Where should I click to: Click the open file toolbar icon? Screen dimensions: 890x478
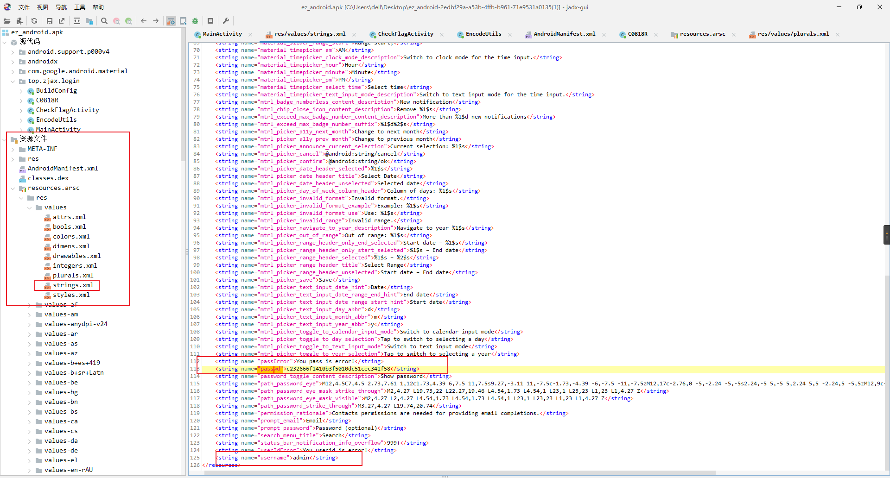[x=7, y=21]
